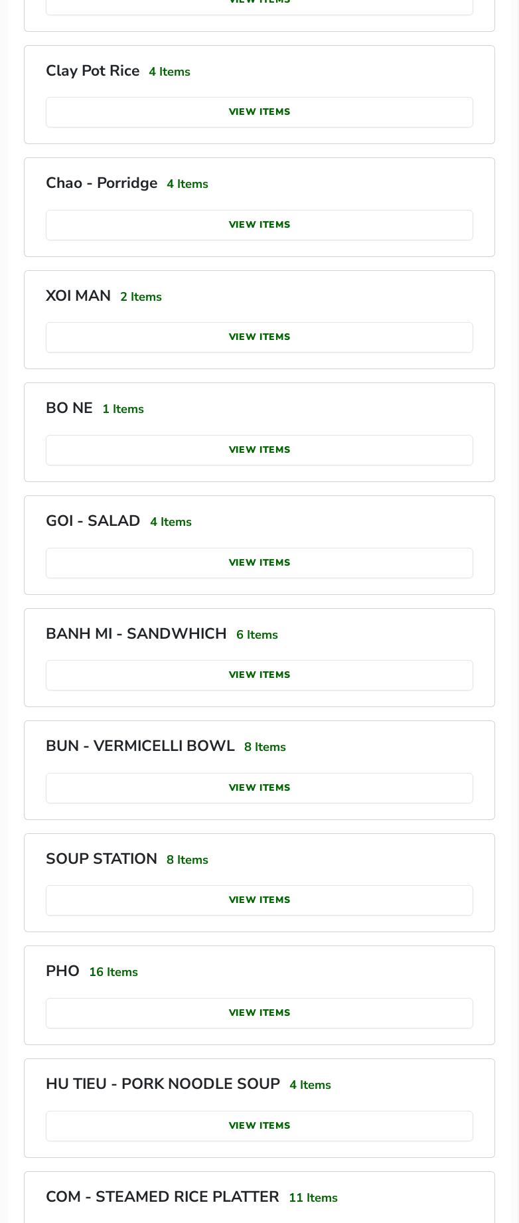Show SOUP STATION items via View Items
519x1223 pixels.
click(x=259, y=900)
